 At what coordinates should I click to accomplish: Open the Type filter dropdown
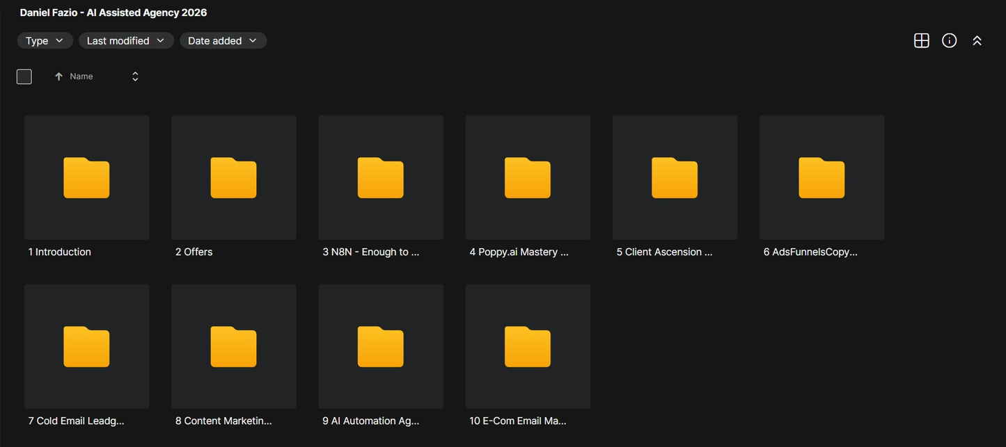[45, 41]
